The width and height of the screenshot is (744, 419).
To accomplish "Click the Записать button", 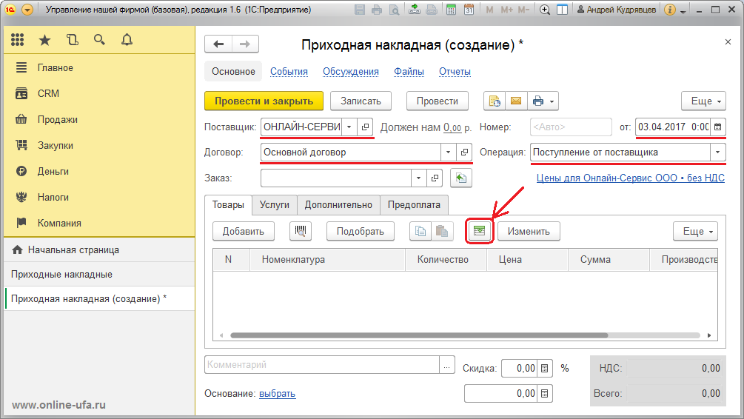I will 361,101.
